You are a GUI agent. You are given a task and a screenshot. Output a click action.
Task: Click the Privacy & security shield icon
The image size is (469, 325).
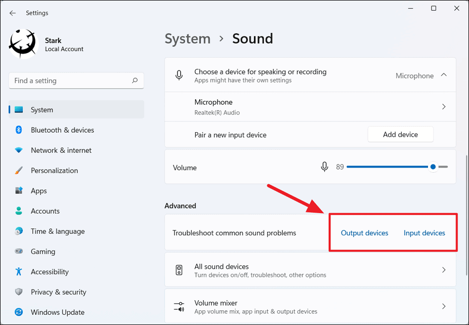pos(19,292)
